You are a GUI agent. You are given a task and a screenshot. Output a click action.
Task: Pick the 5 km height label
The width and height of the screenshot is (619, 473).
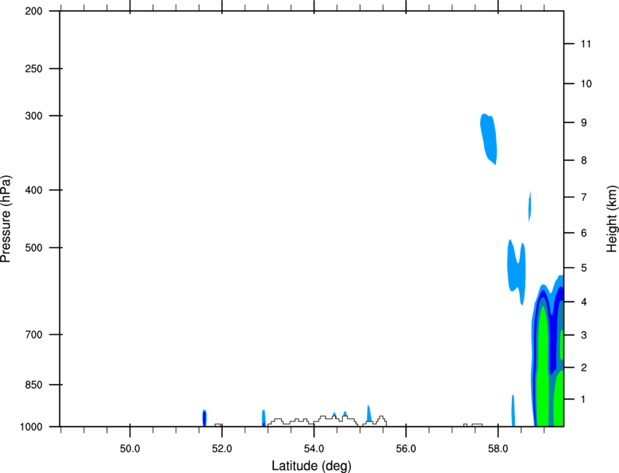584,269
